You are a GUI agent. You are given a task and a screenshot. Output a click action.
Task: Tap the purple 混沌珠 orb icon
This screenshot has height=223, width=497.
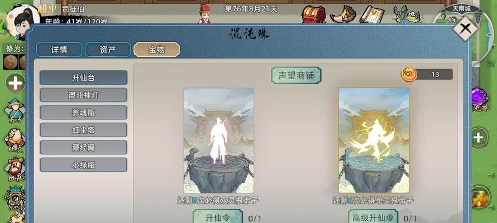click(x=480, y=99)
